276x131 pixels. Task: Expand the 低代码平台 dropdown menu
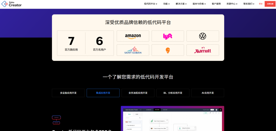[x=151, y=4]
